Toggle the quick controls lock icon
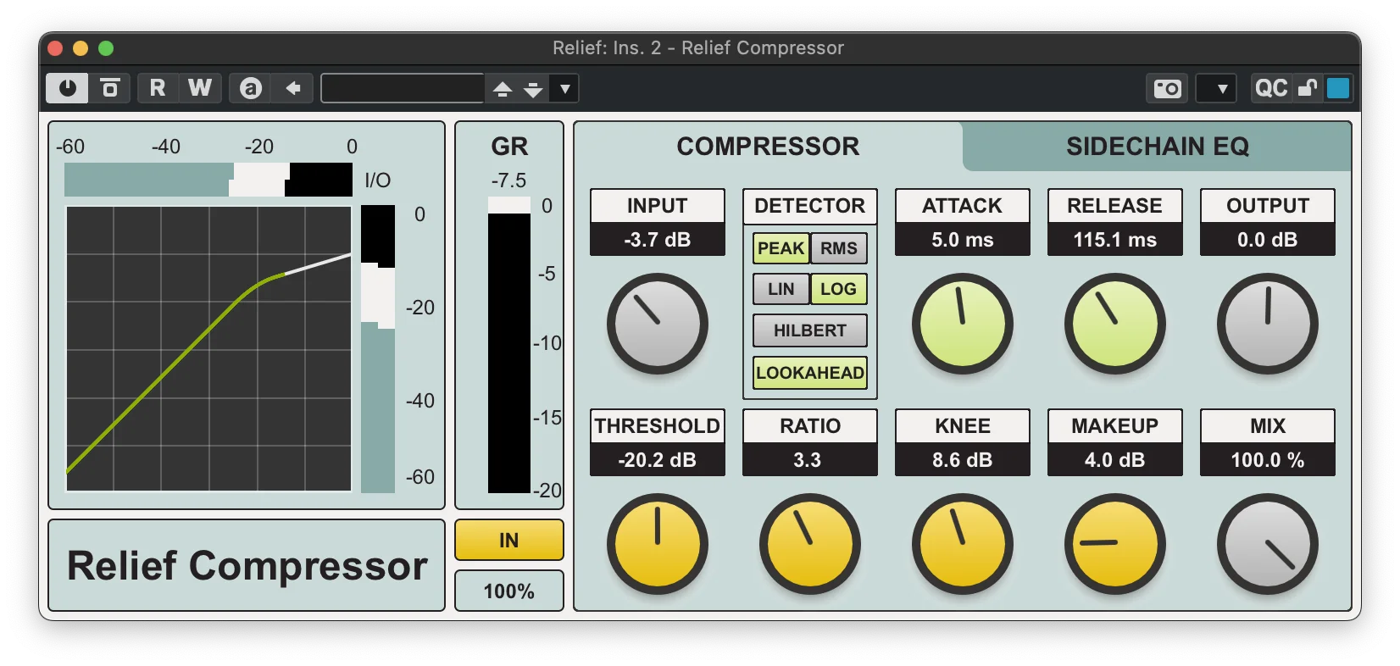 click(1308, 88)
